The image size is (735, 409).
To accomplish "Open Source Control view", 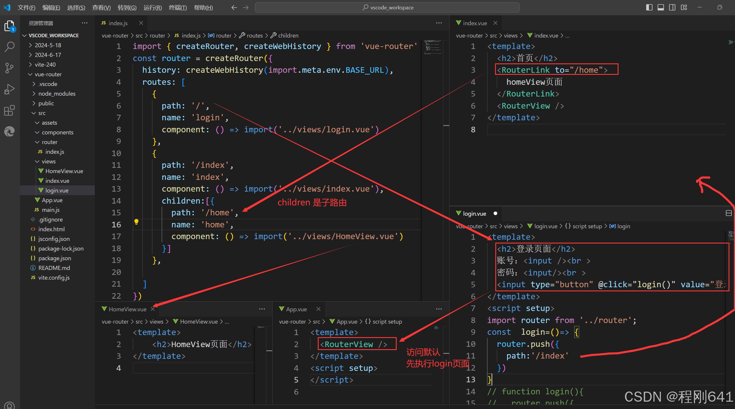I will pyautogui.click(x=9, y=68).
